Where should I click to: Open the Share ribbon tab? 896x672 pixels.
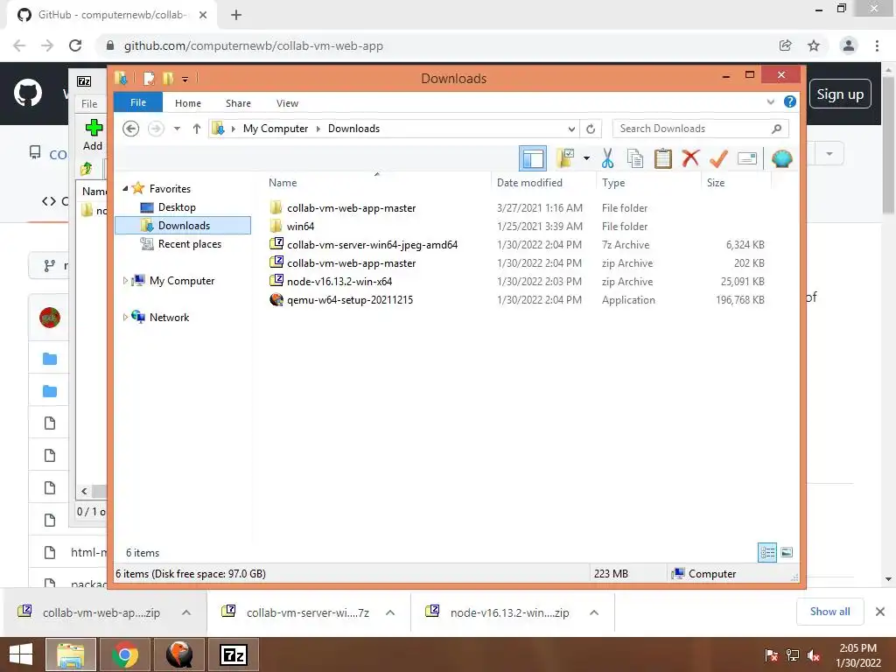[x=238, y=103]
